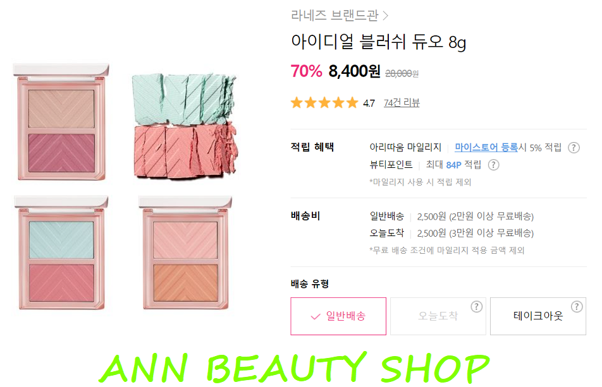Open 라네즈 브랜드관 brand page
602x387 pixels.
click(335, 15)
